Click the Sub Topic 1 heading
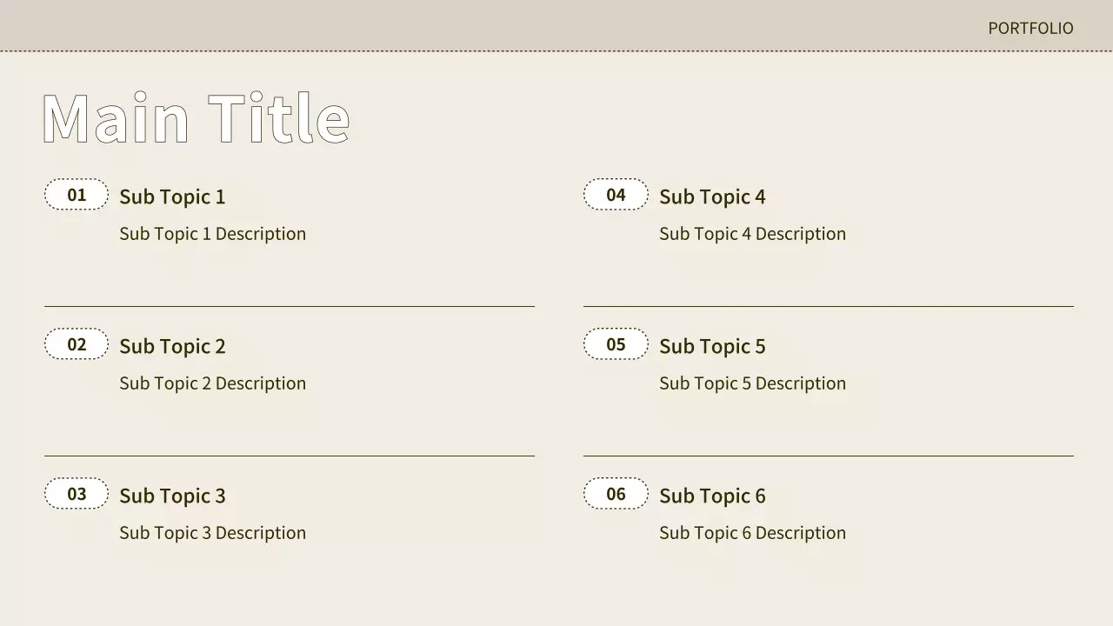 coord(172,196)
